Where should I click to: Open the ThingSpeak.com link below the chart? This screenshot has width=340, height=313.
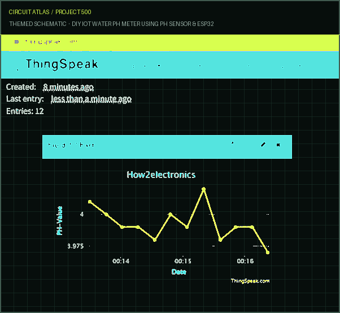point(250,281)
